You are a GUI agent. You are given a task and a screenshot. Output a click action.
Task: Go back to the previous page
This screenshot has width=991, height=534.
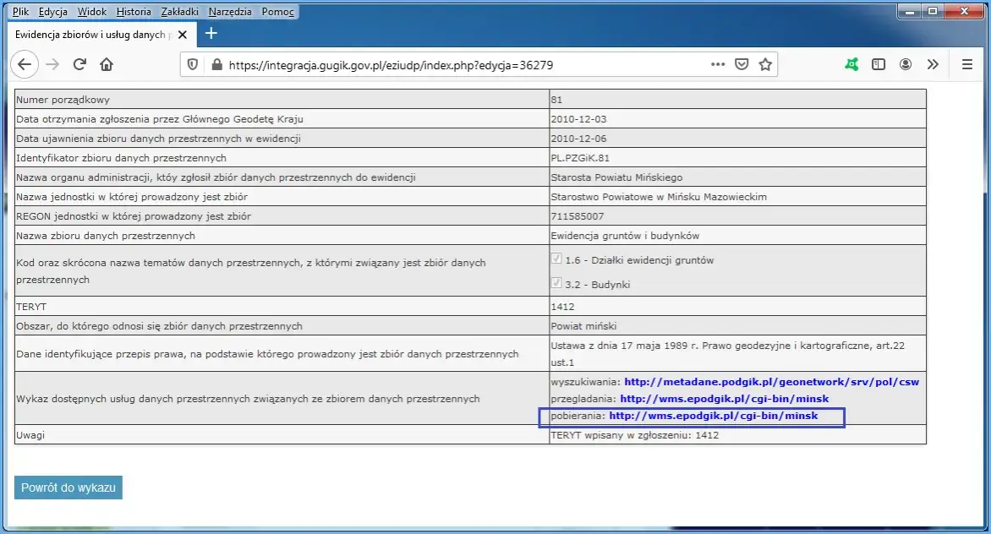25,64
